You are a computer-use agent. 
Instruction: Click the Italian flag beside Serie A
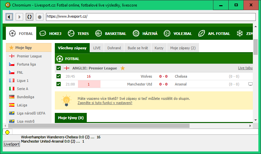[12, 89]
